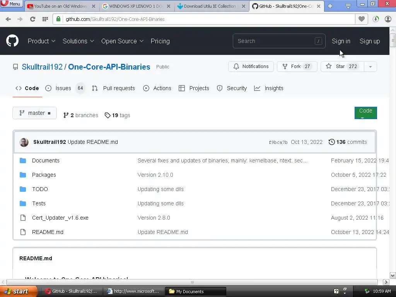Go back with browser back arrow
The image size is (396, 297).
click(8, 19)
